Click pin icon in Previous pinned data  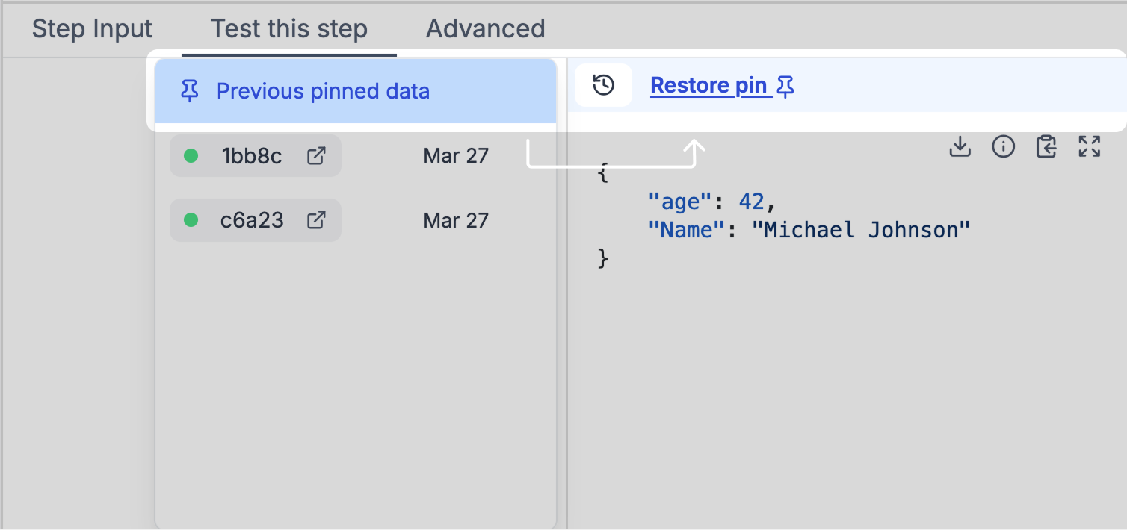[x=190, y=92]
